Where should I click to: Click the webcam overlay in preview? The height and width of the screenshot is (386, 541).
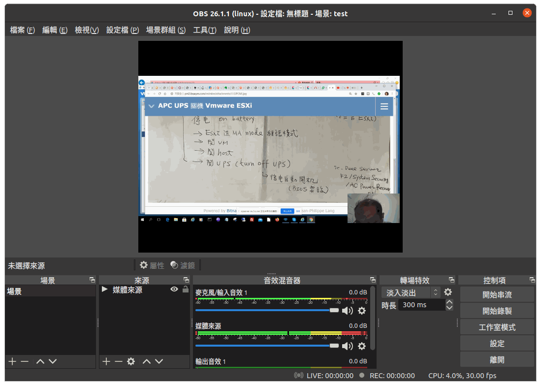coord(373,208)
